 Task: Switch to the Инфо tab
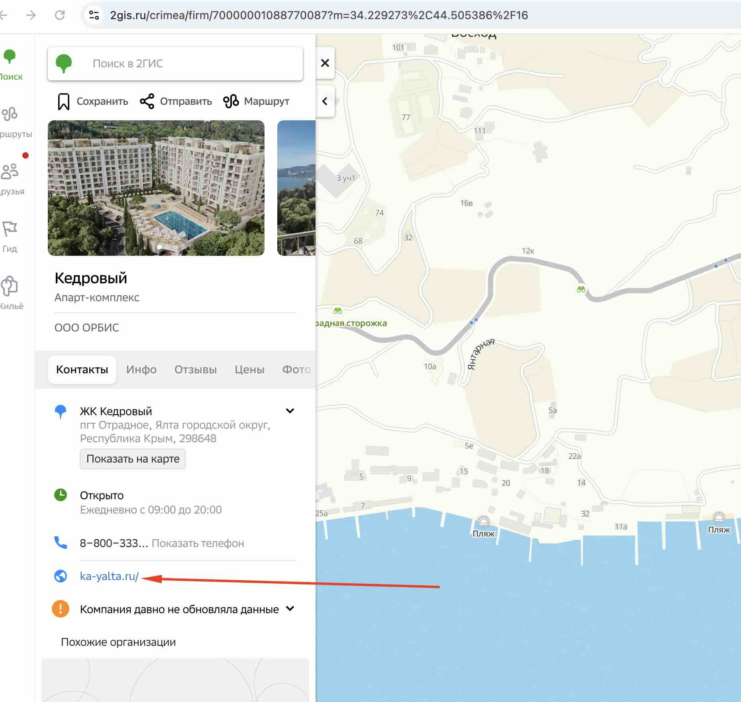pyautogui.click(x=141, y=370)
